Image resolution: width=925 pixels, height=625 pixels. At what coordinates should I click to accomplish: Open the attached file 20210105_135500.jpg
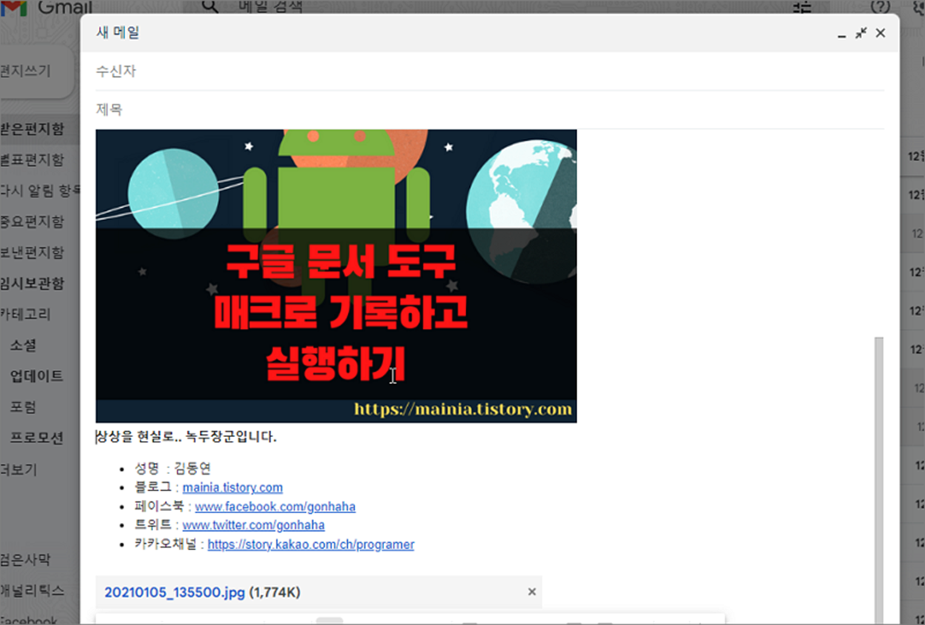click(175, 592)
